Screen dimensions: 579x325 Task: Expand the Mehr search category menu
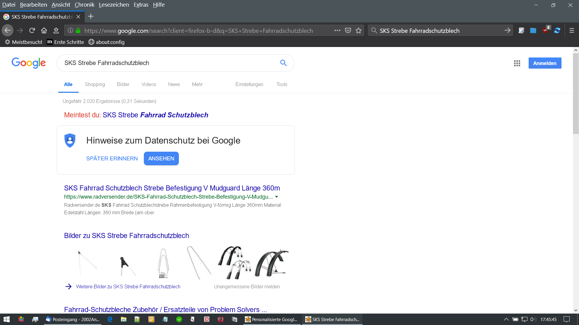(x=197, y=84)
